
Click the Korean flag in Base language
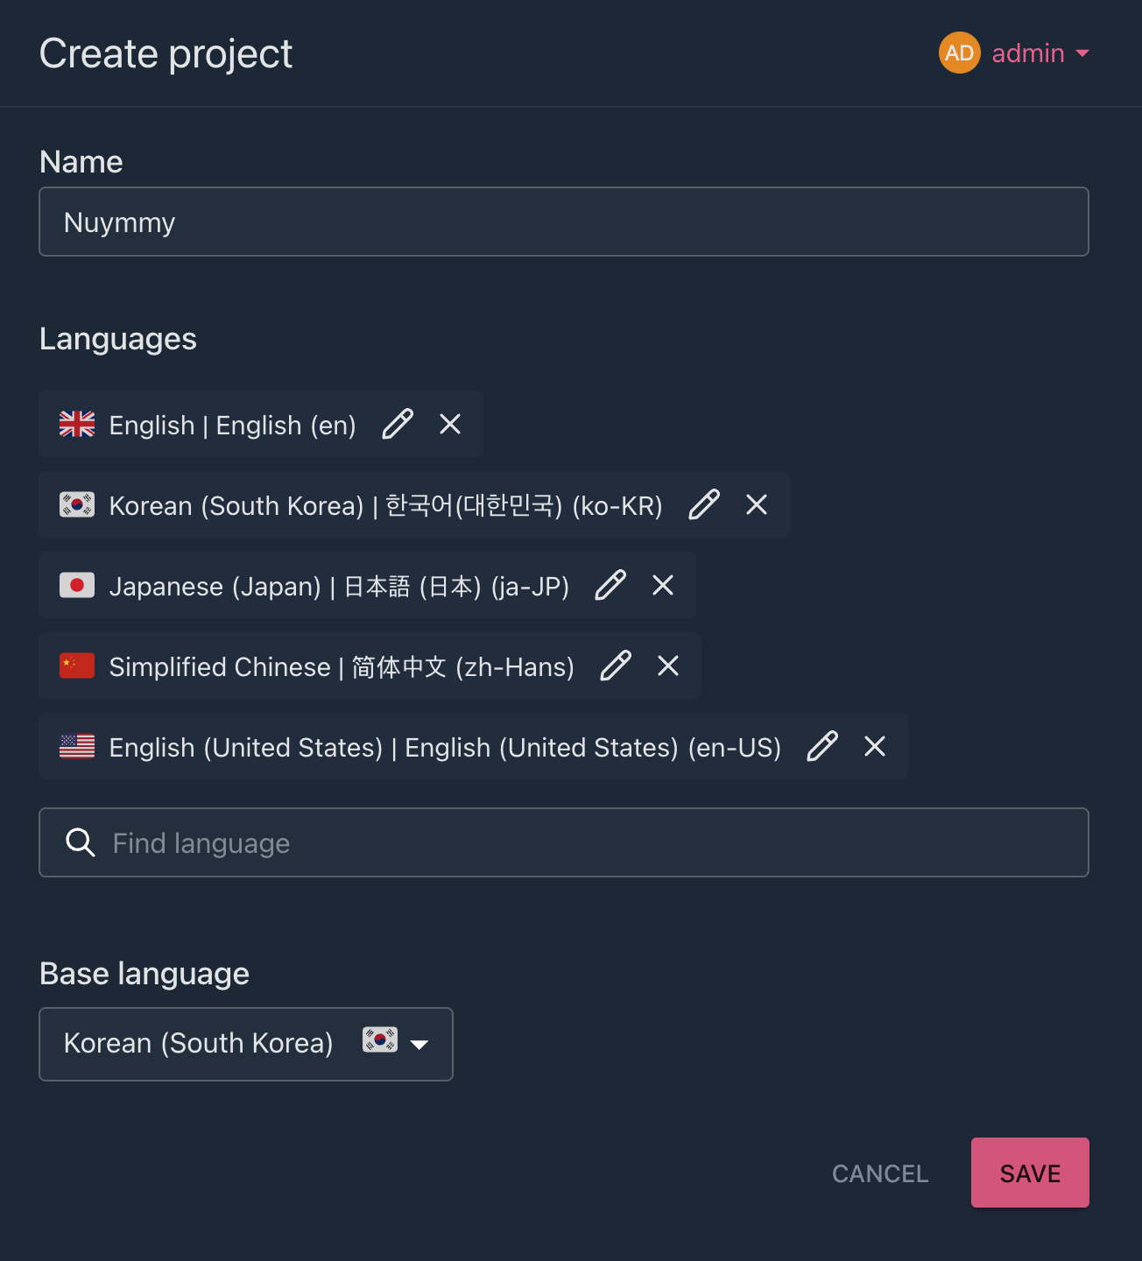tap(380, 1039)
